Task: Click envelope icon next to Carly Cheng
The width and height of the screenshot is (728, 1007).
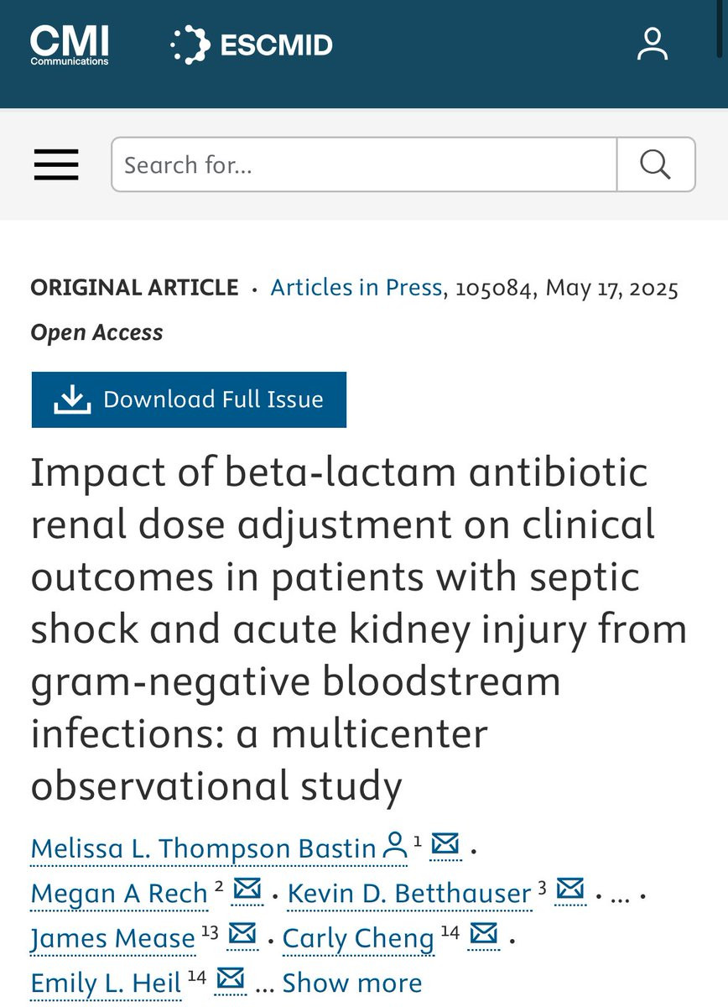Action: click(x=484, y=934)
